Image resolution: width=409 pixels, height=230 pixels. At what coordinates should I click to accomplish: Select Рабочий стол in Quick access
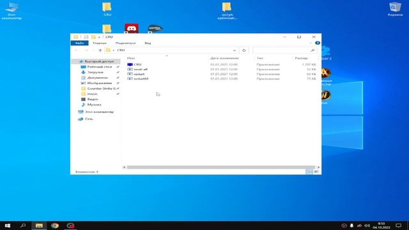[100, 67]
